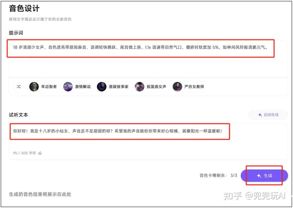Click the 自动生成 button
The image size is (293, 208).
click(x=268, y=115)
